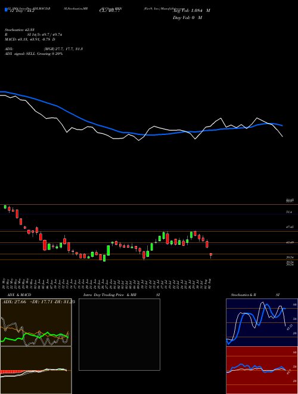Click the 'Stochastics & R SI' panel title
This screenshot has height=394, width=298.
coord(255,295)
